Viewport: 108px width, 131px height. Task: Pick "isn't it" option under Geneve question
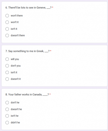click(x=7, y=29)
